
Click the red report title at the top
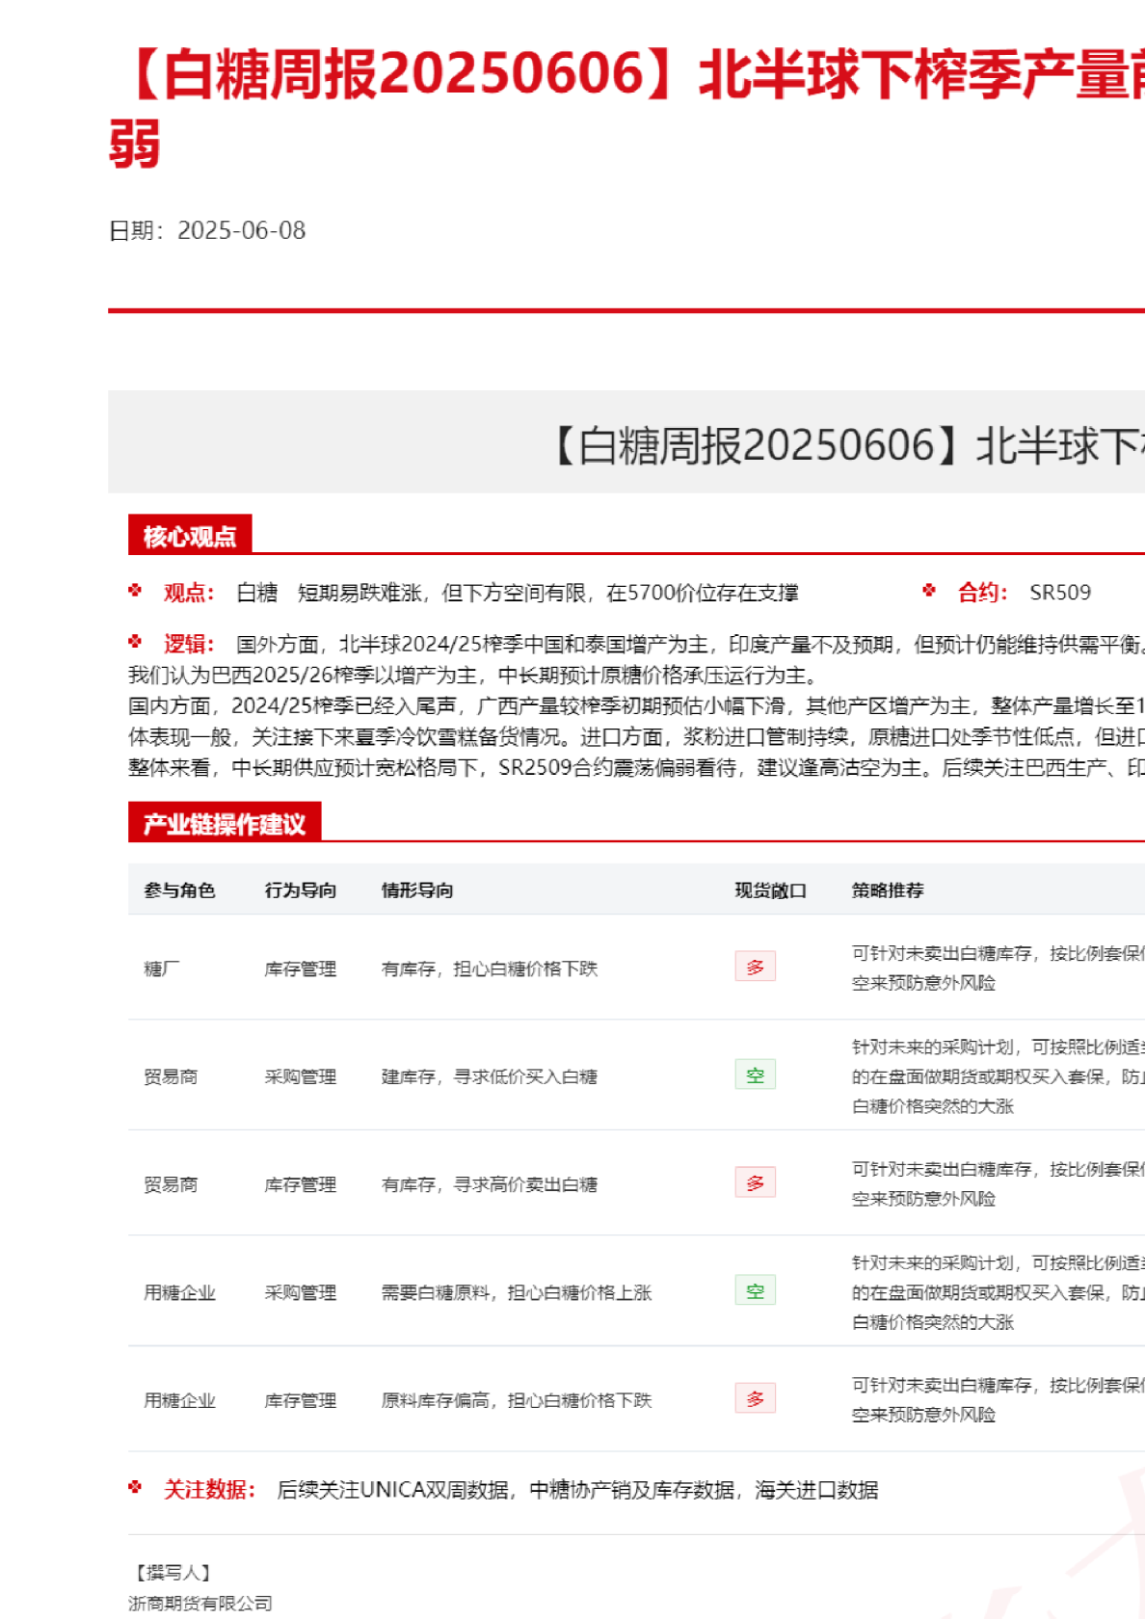(x=626, y=77)
